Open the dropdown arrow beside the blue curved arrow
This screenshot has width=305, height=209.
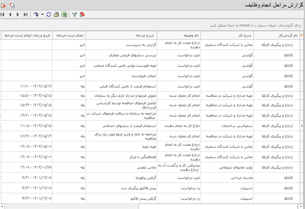pyautogui.click(x=42, y=14)
